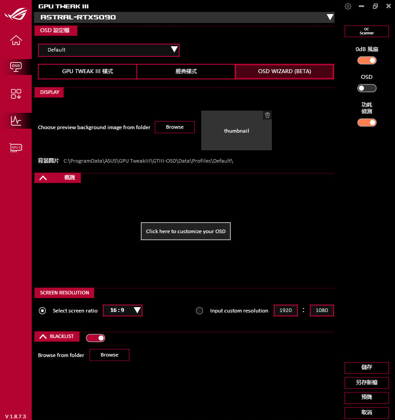Image resolution: width=395 pixels, height=420 pixels.
Task: Close the GPU Tweak III window
Action: coord(388,6)
